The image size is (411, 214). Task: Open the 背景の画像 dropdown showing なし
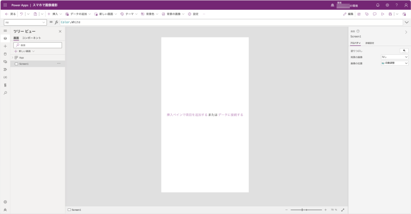click(395, 57)
